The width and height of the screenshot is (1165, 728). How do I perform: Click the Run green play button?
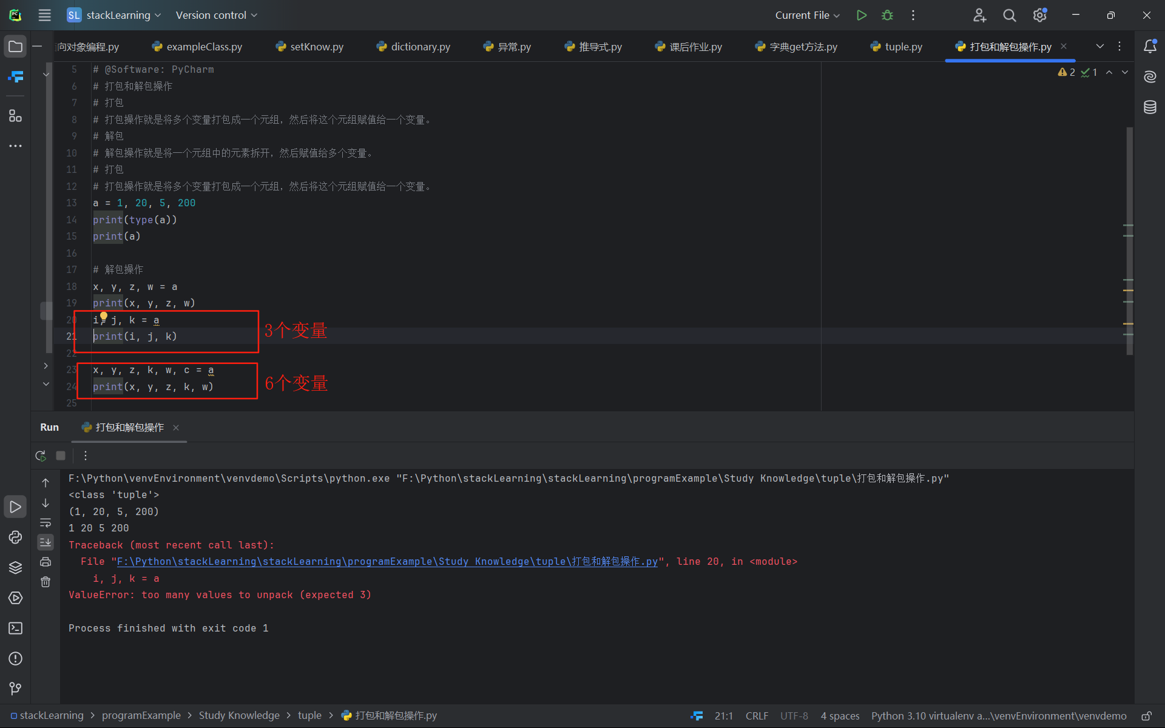(x=861, y=15)
